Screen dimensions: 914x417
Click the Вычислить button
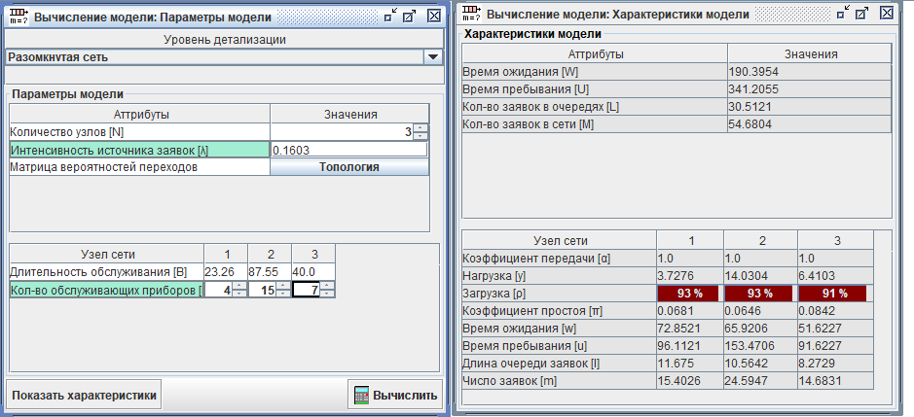pos(395,395)
